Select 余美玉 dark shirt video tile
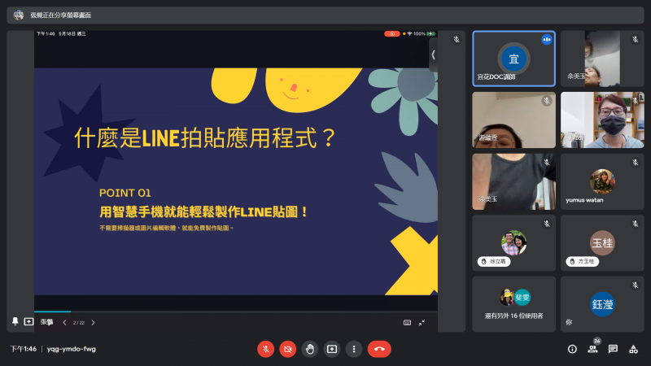651x366 pixels. tap(513, 181)
